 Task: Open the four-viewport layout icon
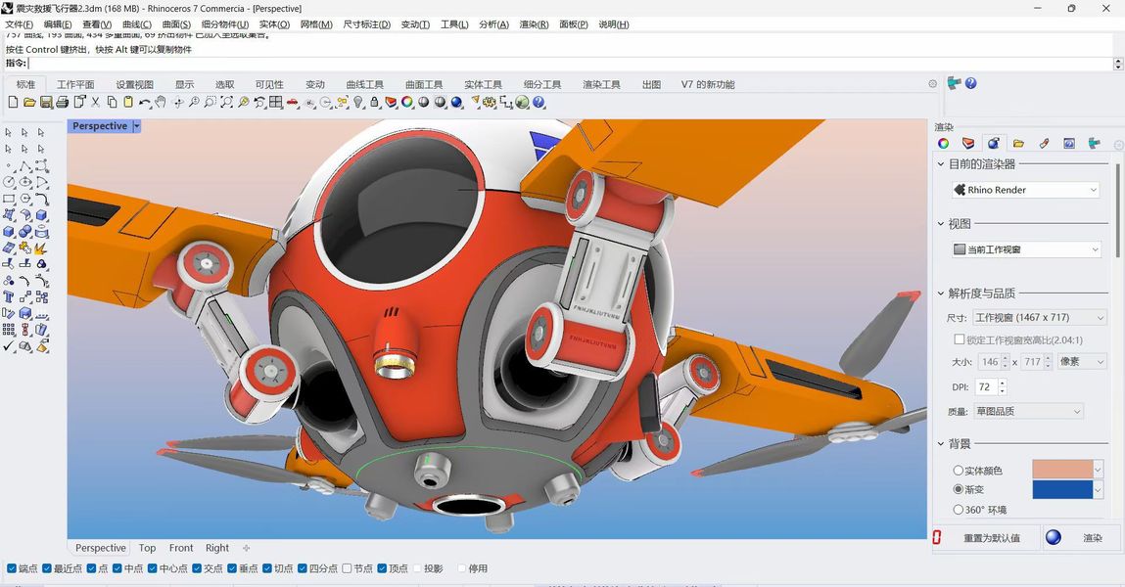coord(276,103)
